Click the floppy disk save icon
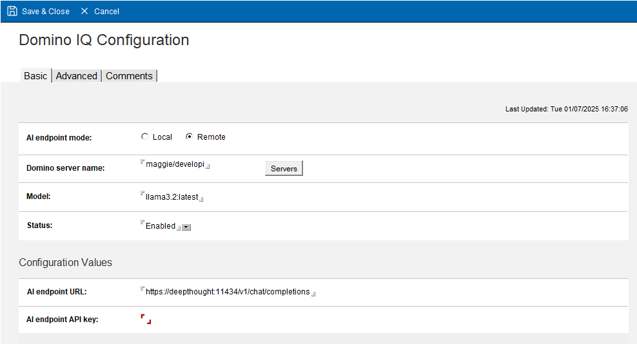 point(12,11)
